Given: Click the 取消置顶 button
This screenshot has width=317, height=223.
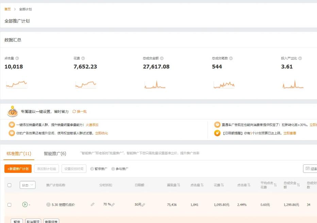Looking at the screenshot, I should point(33,221).
